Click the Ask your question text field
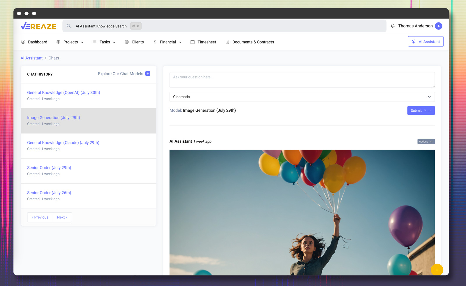 click(302, 80)
